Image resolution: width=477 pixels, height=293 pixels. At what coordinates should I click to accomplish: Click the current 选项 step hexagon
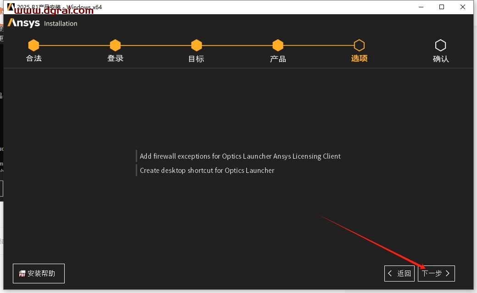pyautogui.click(x=359, y=45)
